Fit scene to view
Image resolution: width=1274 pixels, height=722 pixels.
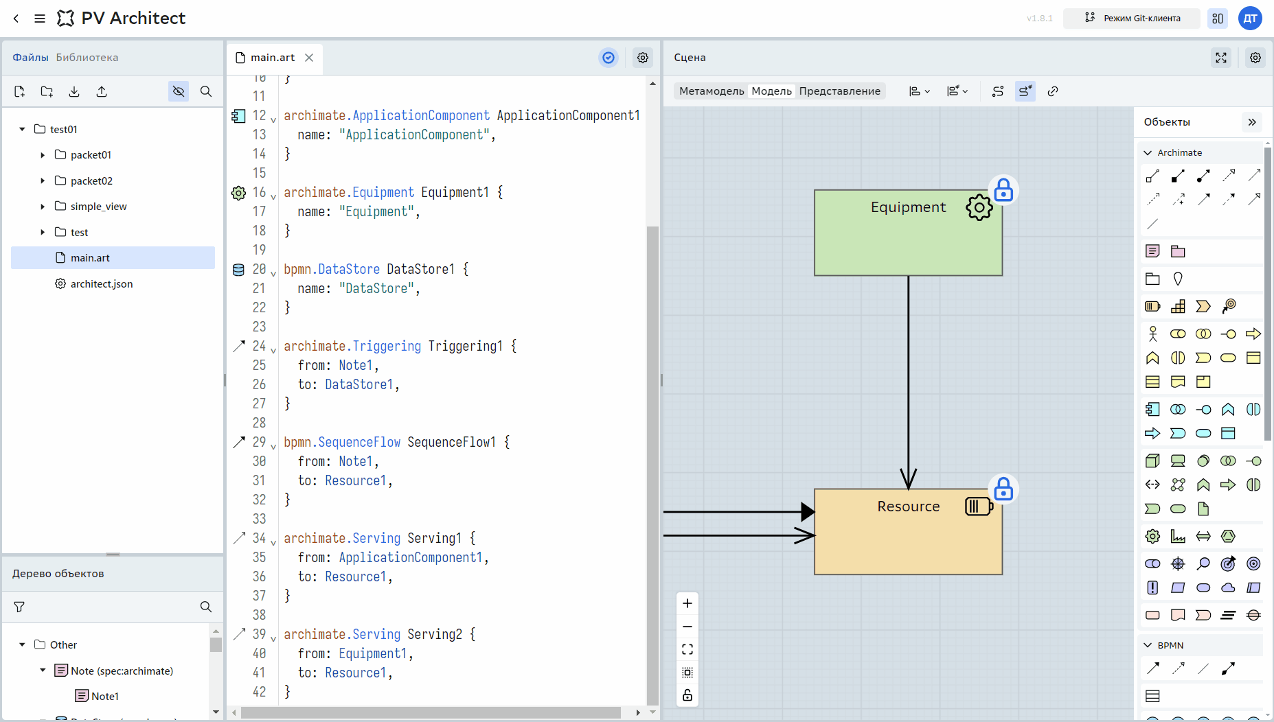tap(687, 649)
